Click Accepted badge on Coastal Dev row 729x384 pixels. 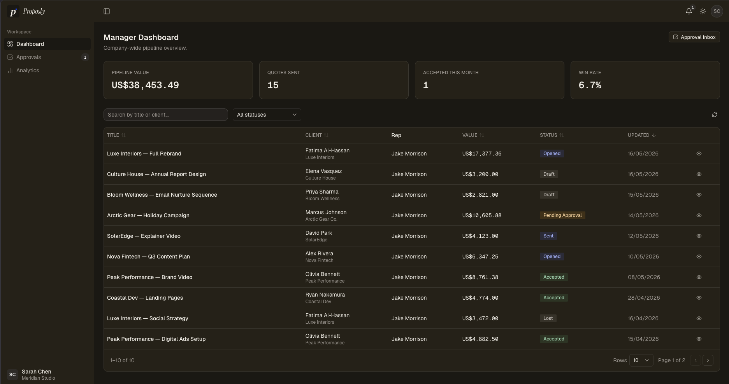tap(554, 298)
